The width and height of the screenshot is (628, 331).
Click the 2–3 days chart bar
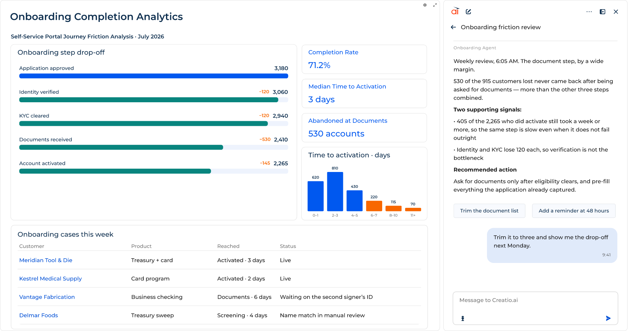coord(335,192)
